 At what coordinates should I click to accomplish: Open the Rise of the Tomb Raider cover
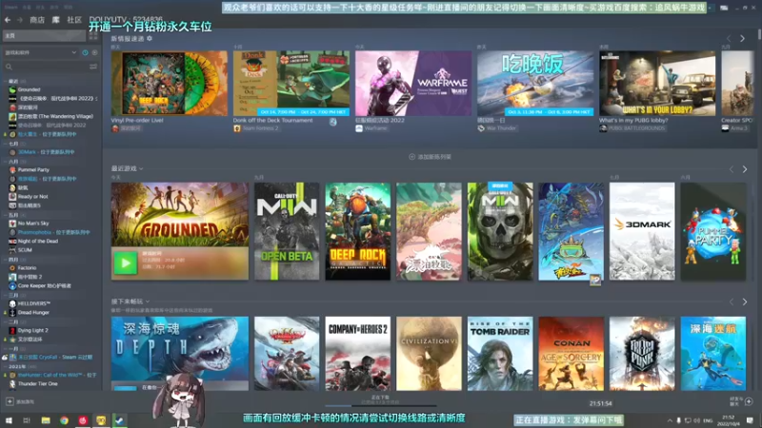(x=500, y=354)
